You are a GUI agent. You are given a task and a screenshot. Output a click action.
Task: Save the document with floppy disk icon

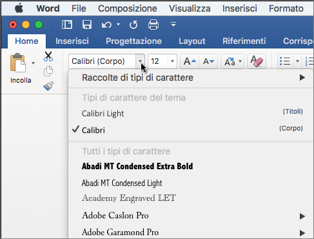[87, 25]
